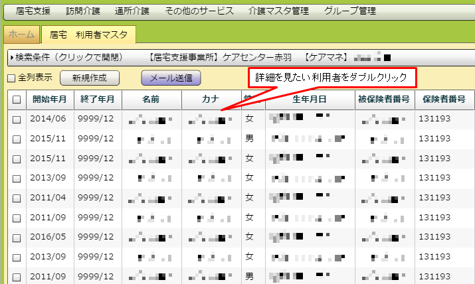This screenshot has height=284, width=475.
Task: Check the row starting 2014/06
Action: tap(17, 120)
